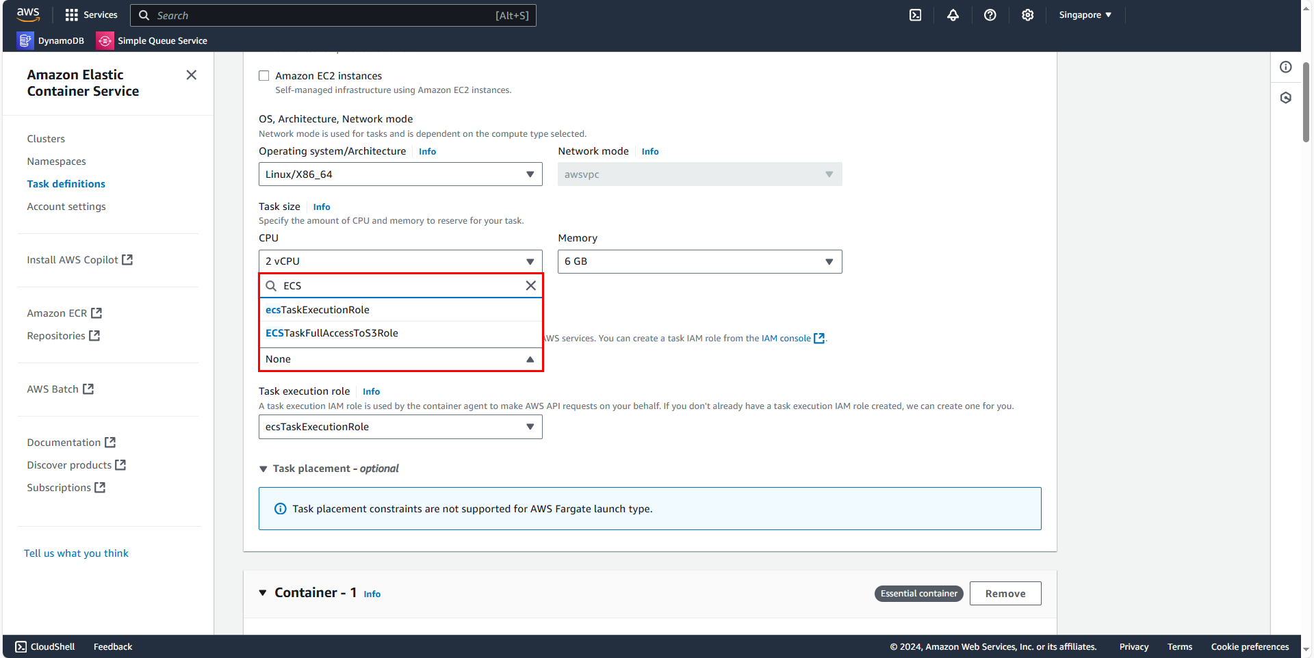Close the Amazon Elastic Container Service sidebar

pyautogui.click(x=192, y=75)
